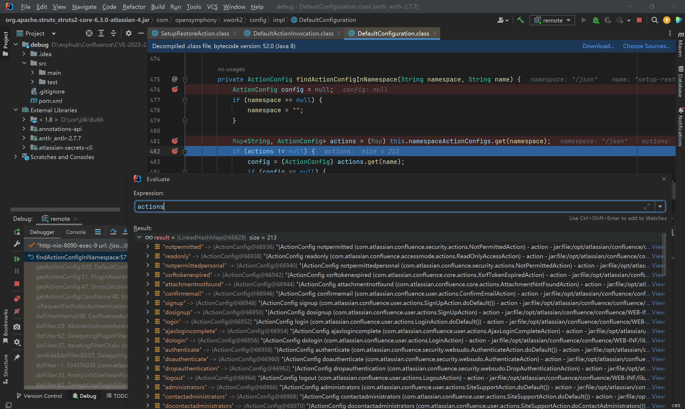Open the Refactor menu

[x=134, y=7]
